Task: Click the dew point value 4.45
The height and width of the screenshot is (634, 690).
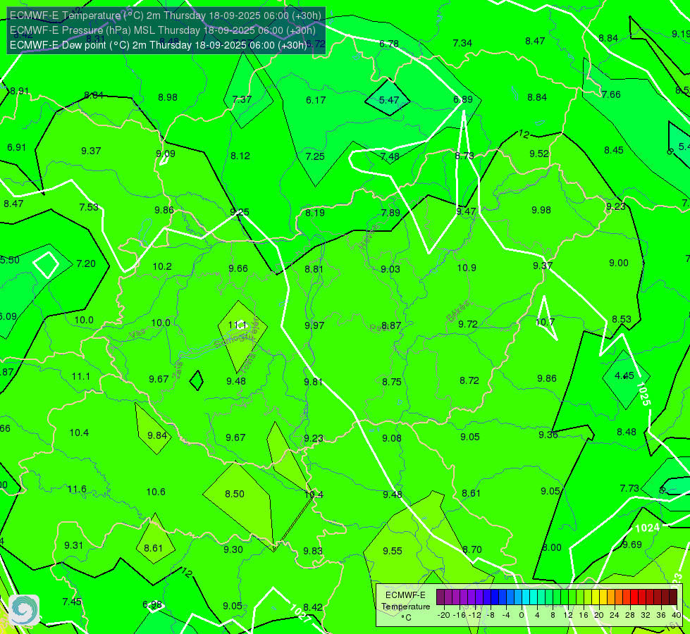Action: (x=624, y=375)
